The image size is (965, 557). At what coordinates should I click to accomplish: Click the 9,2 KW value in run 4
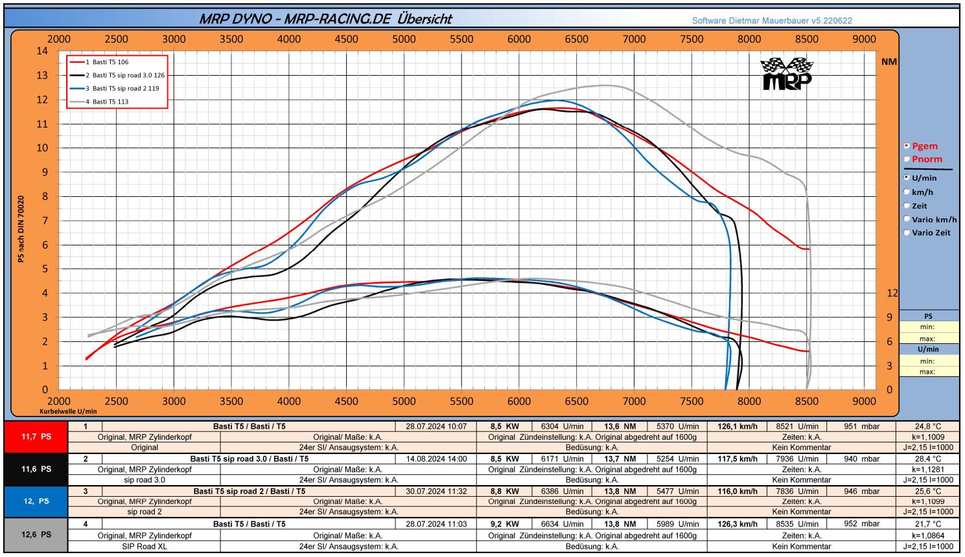point(504,524)
